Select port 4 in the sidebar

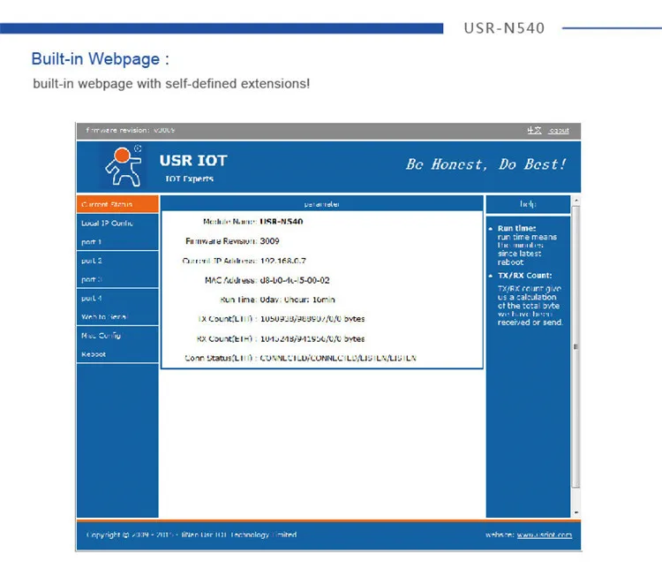117,298
